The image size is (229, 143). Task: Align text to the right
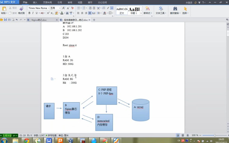click(x=86, y=13)
